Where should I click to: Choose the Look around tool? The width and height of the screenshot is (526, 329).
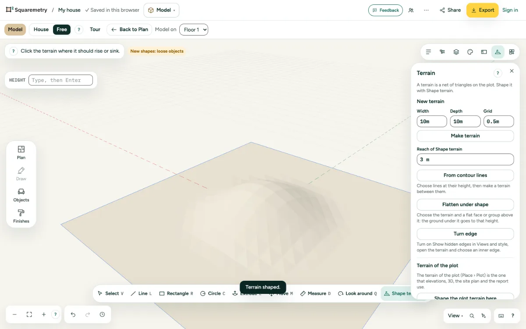click(358, 293)
